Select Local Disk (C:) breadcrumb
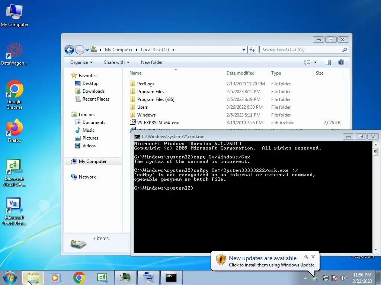 point(155,50)
